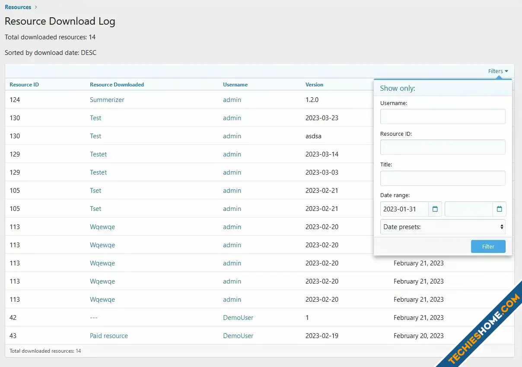
Task: Edit the start date field 2023-01-31
Action: coord(404,209)
